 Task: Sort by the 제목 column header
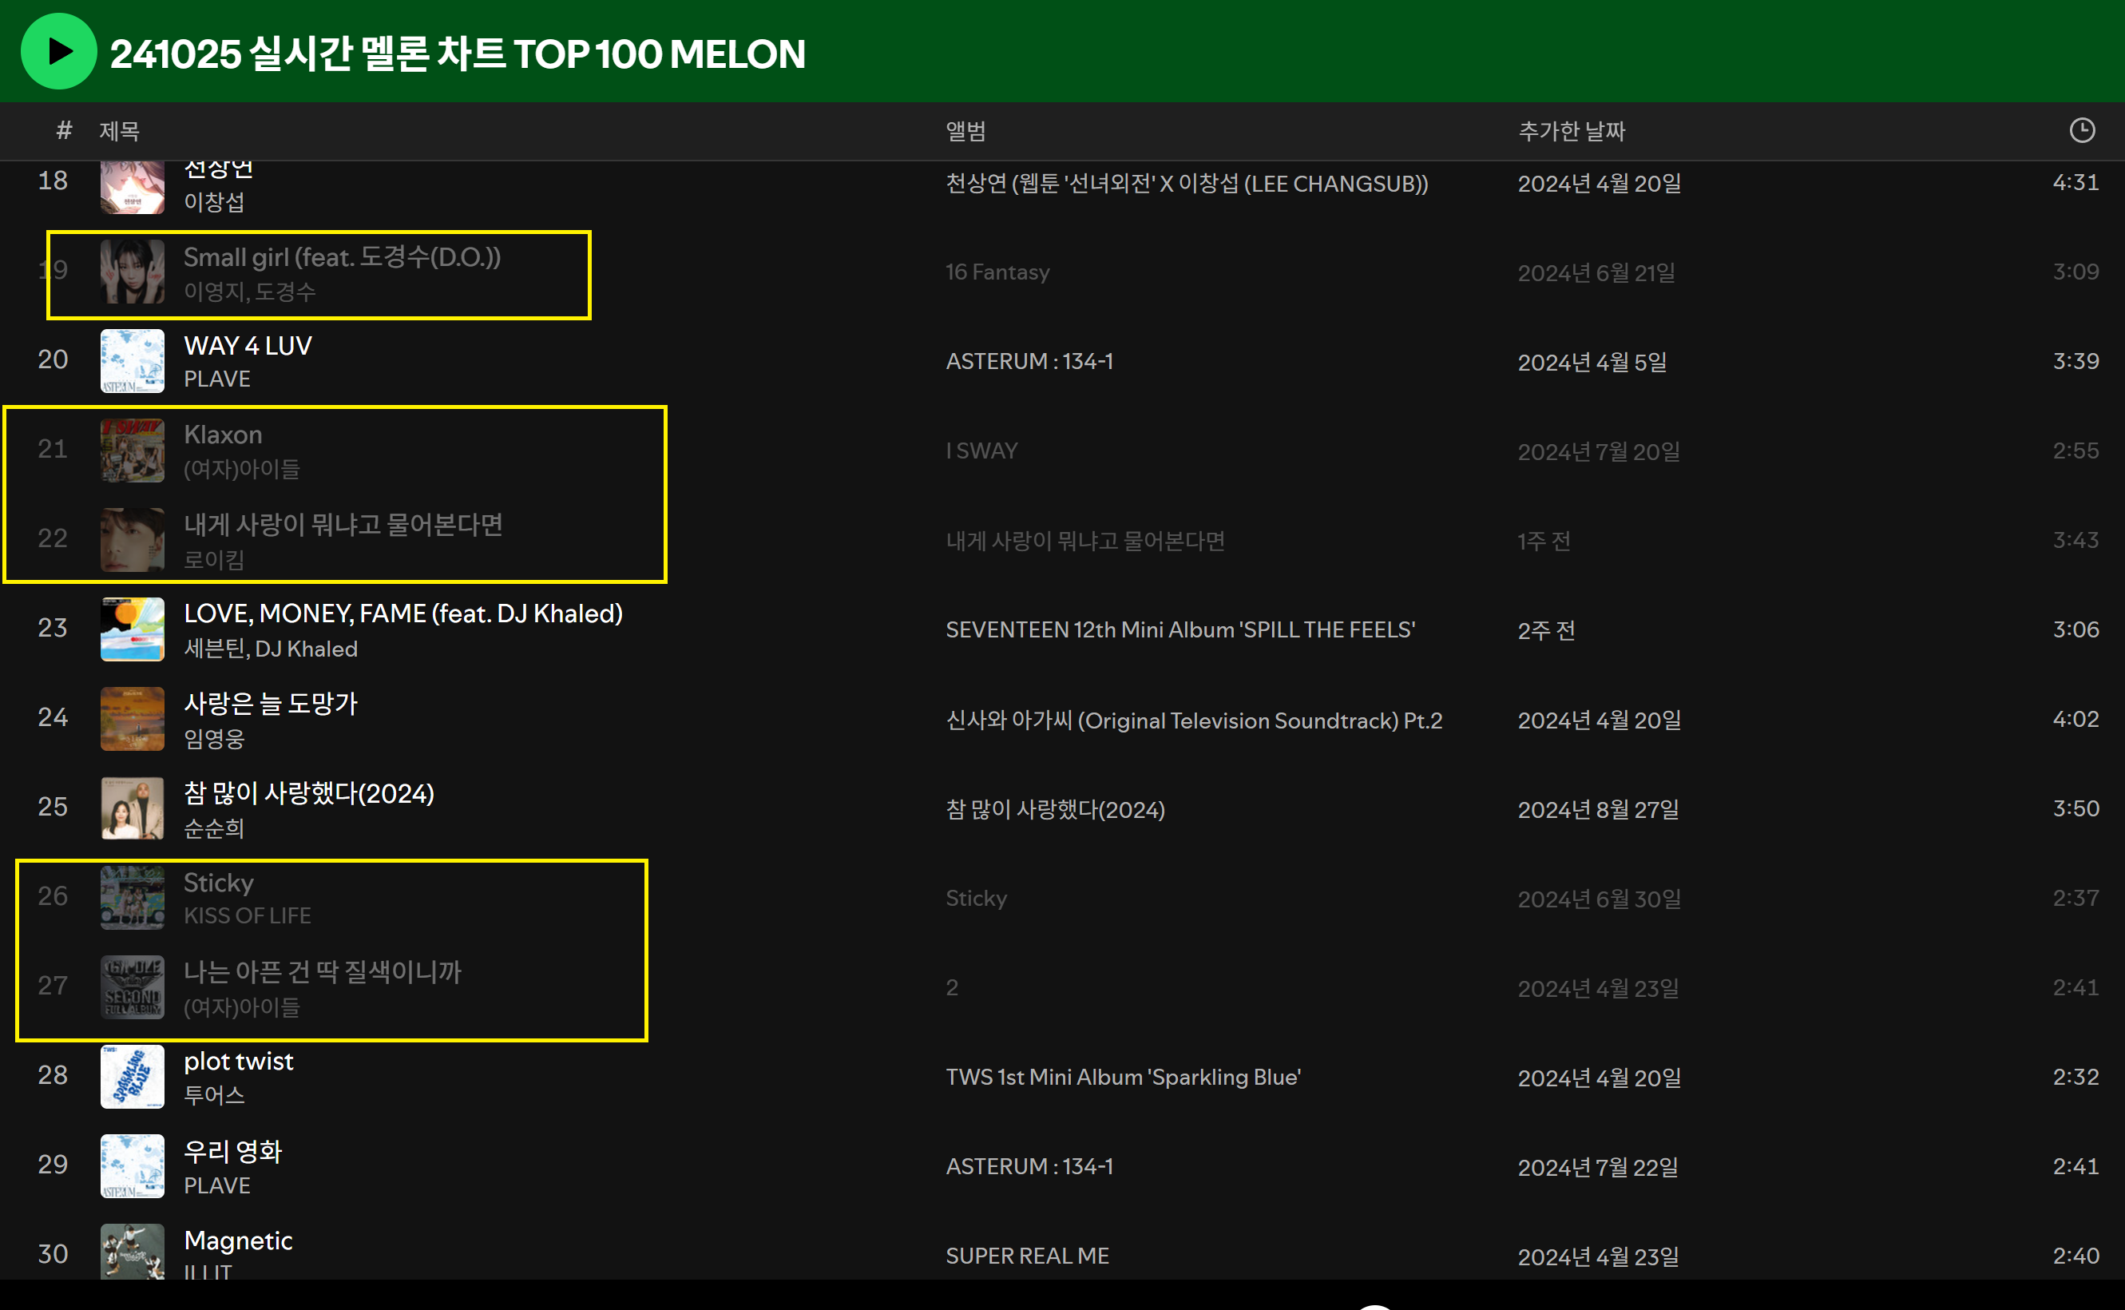[x=120, y=131]
